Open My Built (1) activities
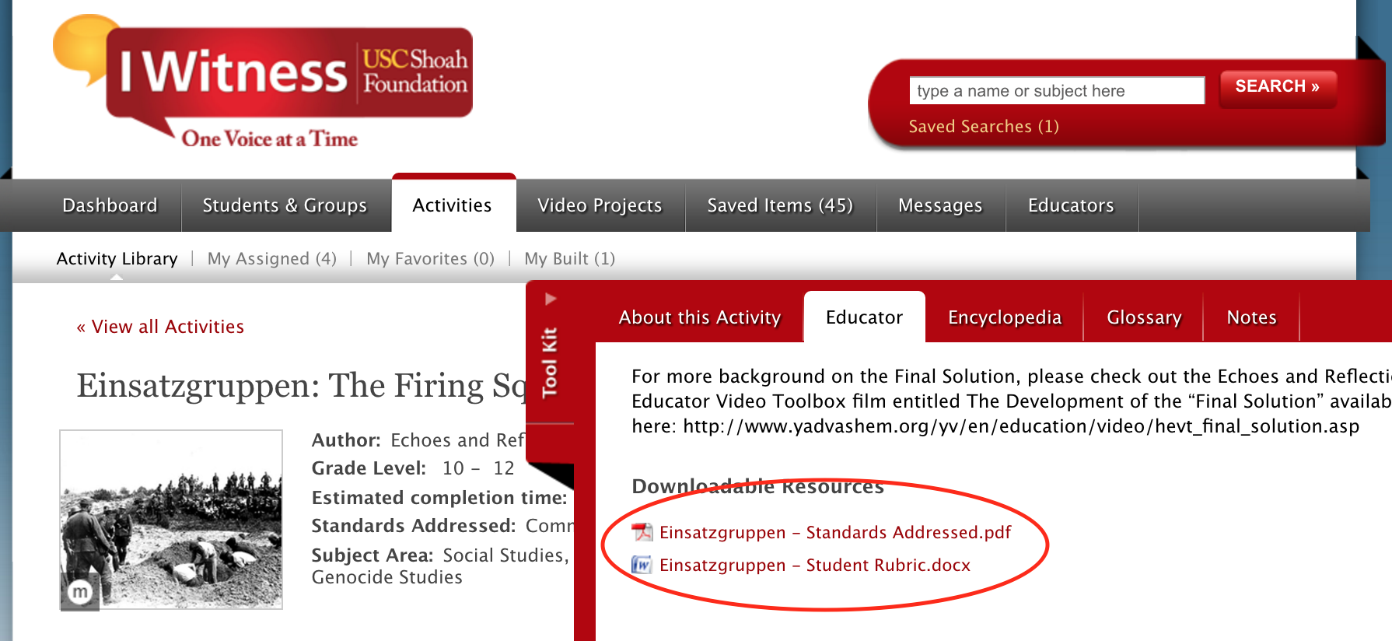The image size is (1392, 641). point(570,258)
